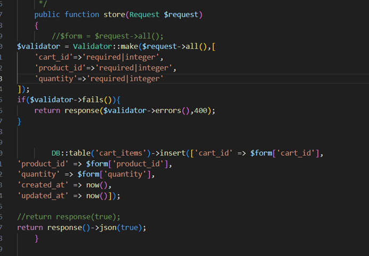Click 'if($validator->fails()){' line
Image resolution: width=369 pixels, height=256 pixels.
[69, 100]
